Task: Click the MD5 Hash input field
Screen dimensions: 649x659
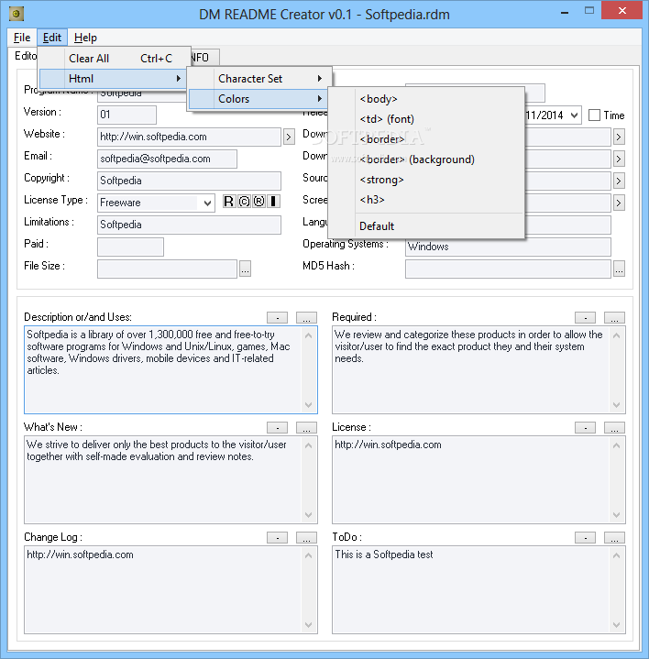Action: [508, 269]
